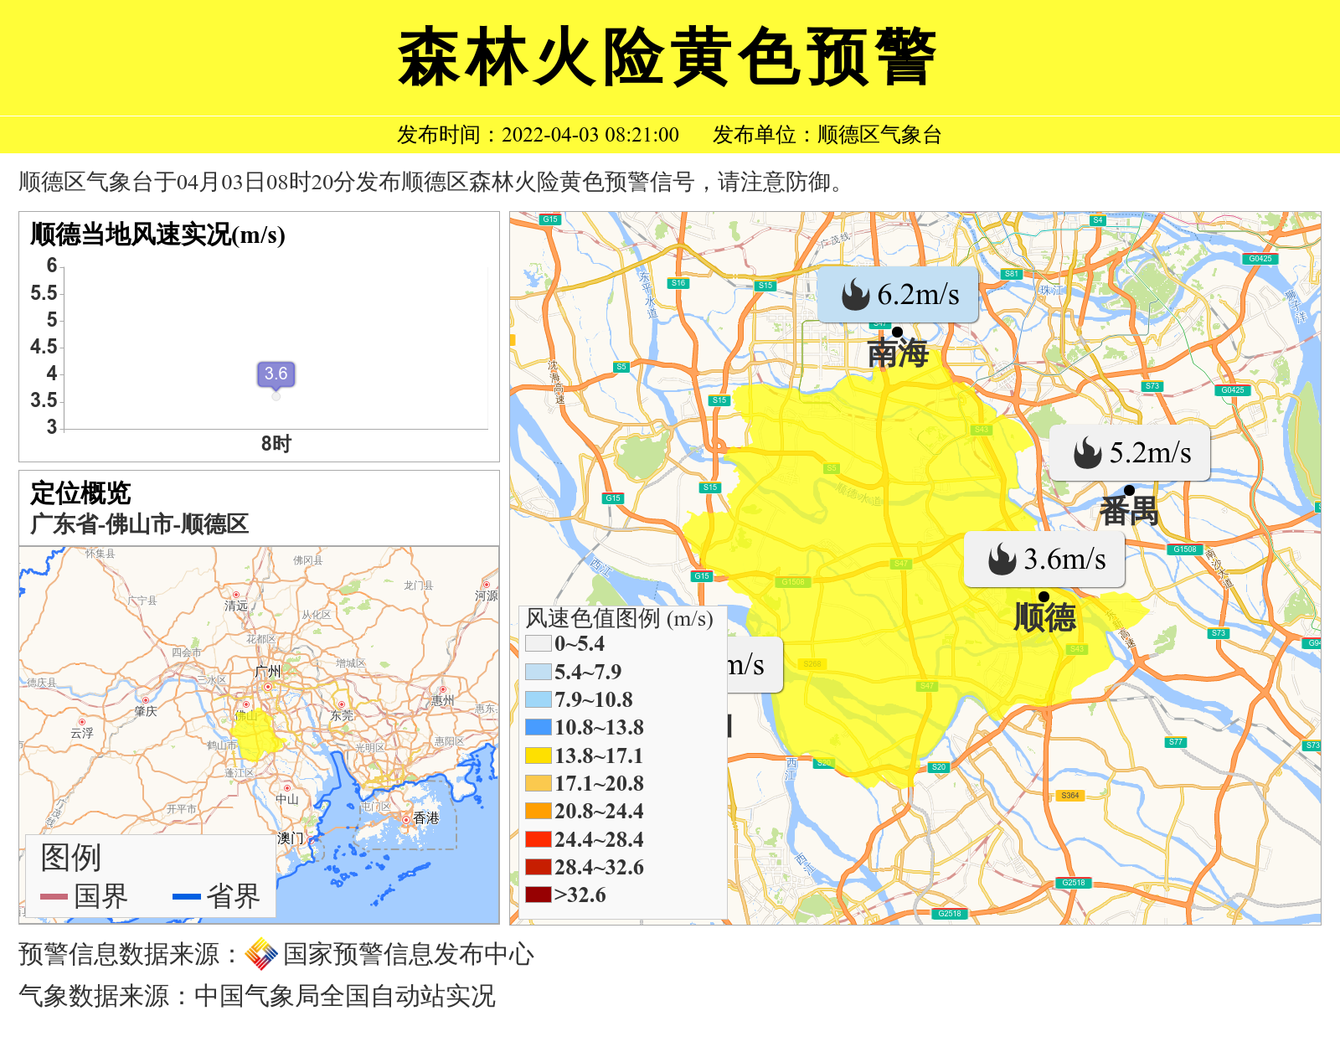
Task: Click the black station dot above 顺德
Action: pos(1044,596)
